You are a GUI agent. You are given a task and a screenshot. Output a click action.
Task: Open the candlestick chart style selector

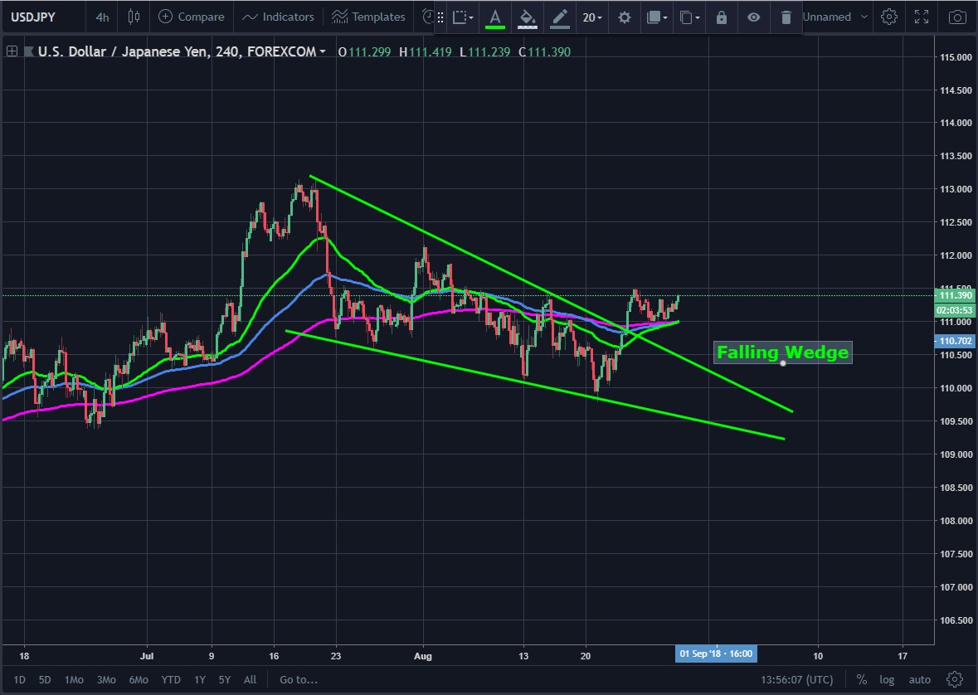point(135,17)
